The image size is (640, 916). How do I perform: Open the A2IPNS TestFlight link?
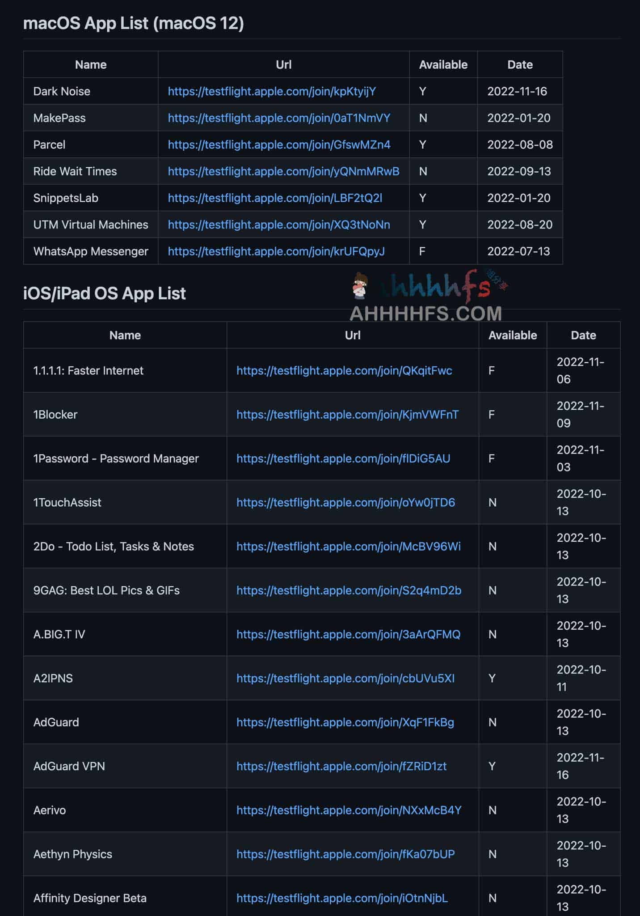(345, 679)
